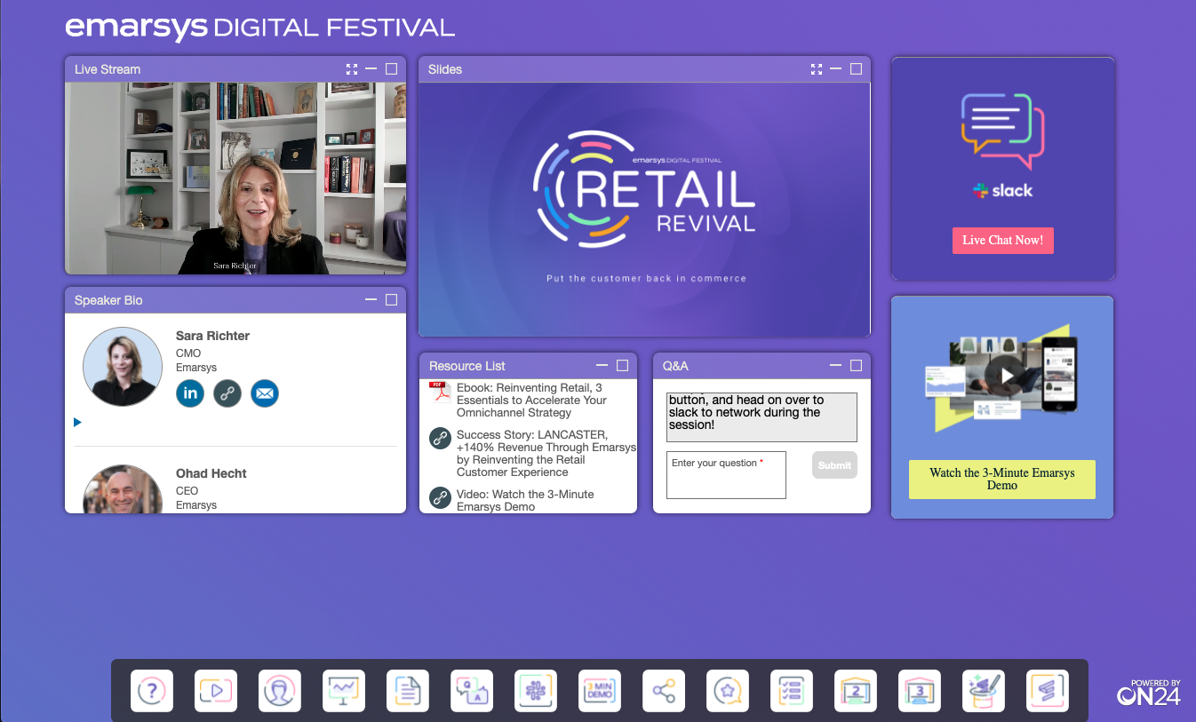Image resolution: width=1196 pixels, height=722 pixels.
Task: Click Watch the 3-Minute Emarsys Demo button
Action: coord(1002,480)
